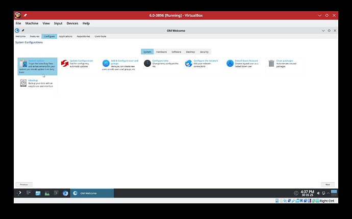Viewport: 352px width, 219px height.
Task: Minimize the OM Welcome window
Action: [x=323, y=31]
